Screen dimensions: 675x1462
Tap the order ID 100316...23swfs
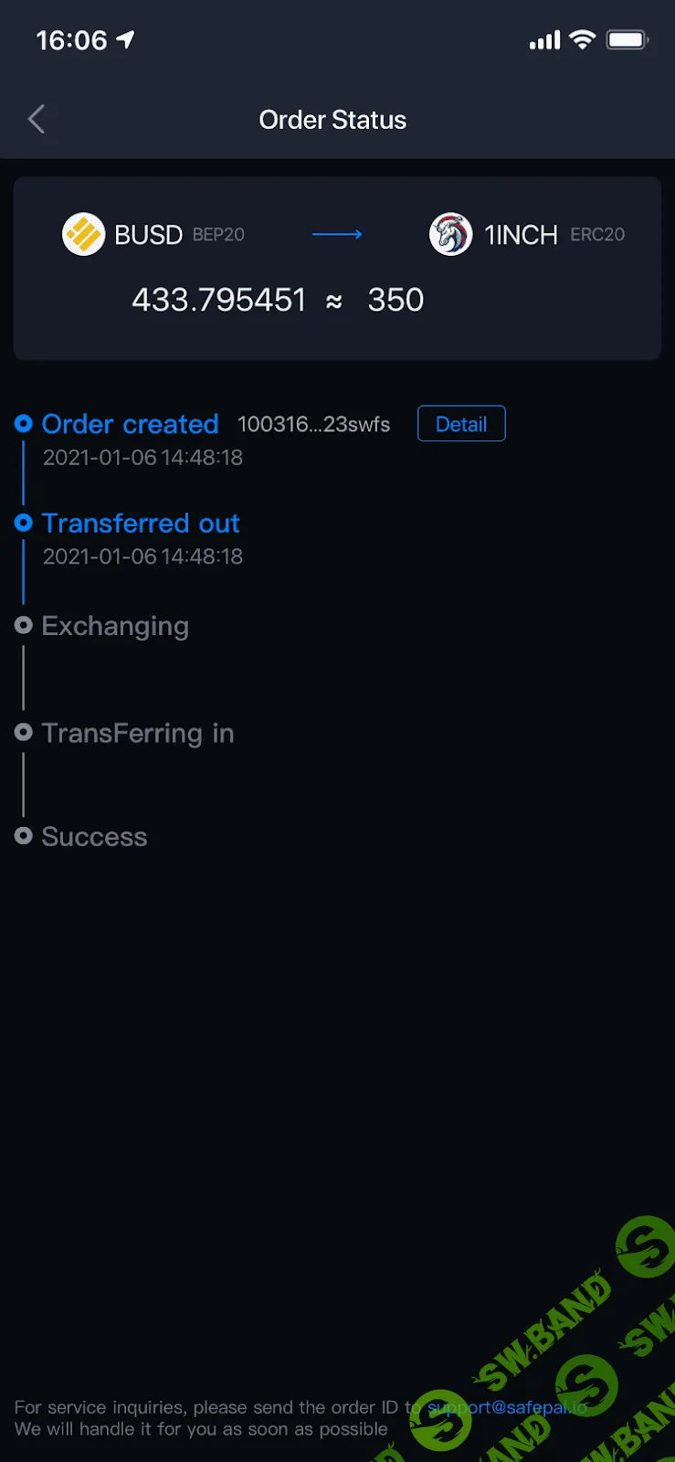pos(313,424)
